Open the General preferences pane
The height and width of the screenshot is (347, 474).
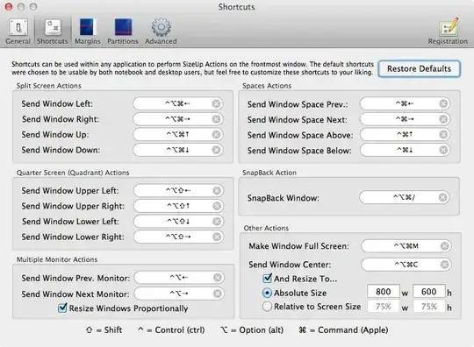point(18,32)
